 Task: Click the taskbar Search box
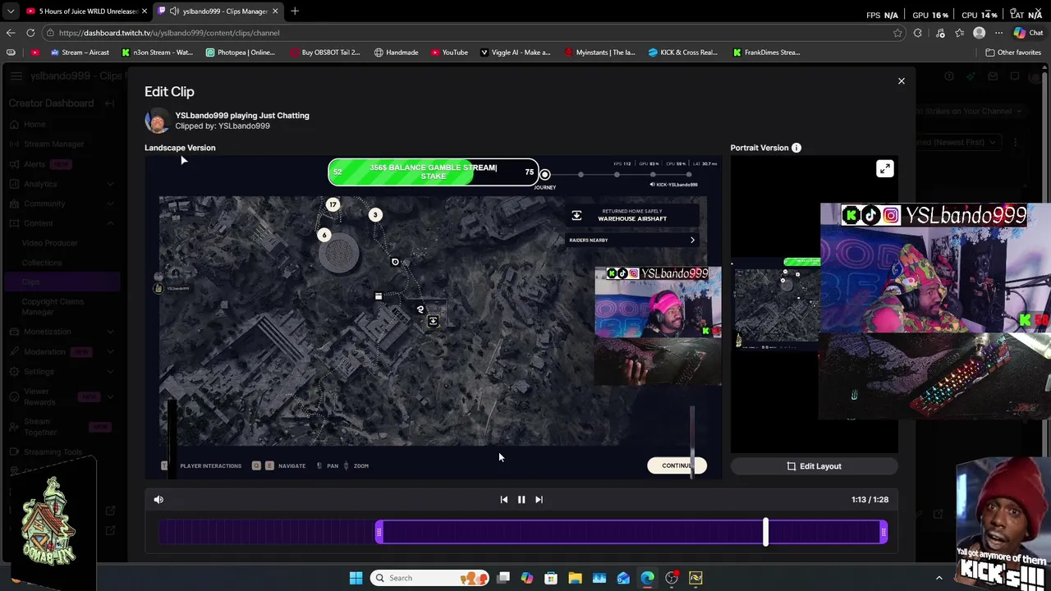pyautogui.click(x=429, y=578)
